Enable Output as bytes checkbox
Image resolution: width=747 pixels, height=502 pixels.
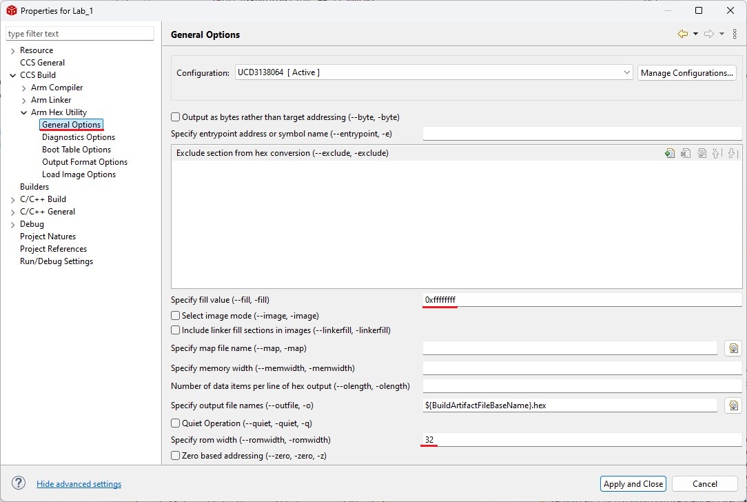point(176,117)
